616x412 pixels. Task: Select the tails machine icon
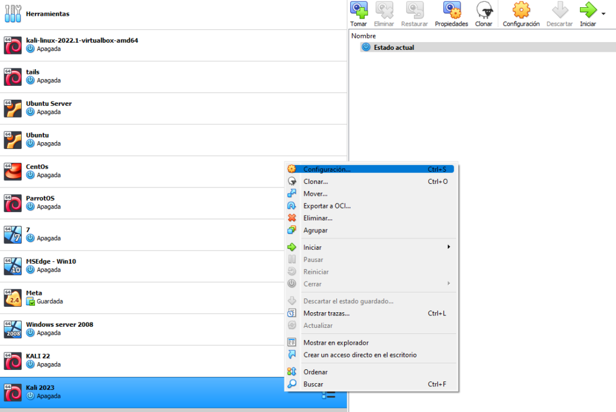pyautogui.click(x=13, y=77)
